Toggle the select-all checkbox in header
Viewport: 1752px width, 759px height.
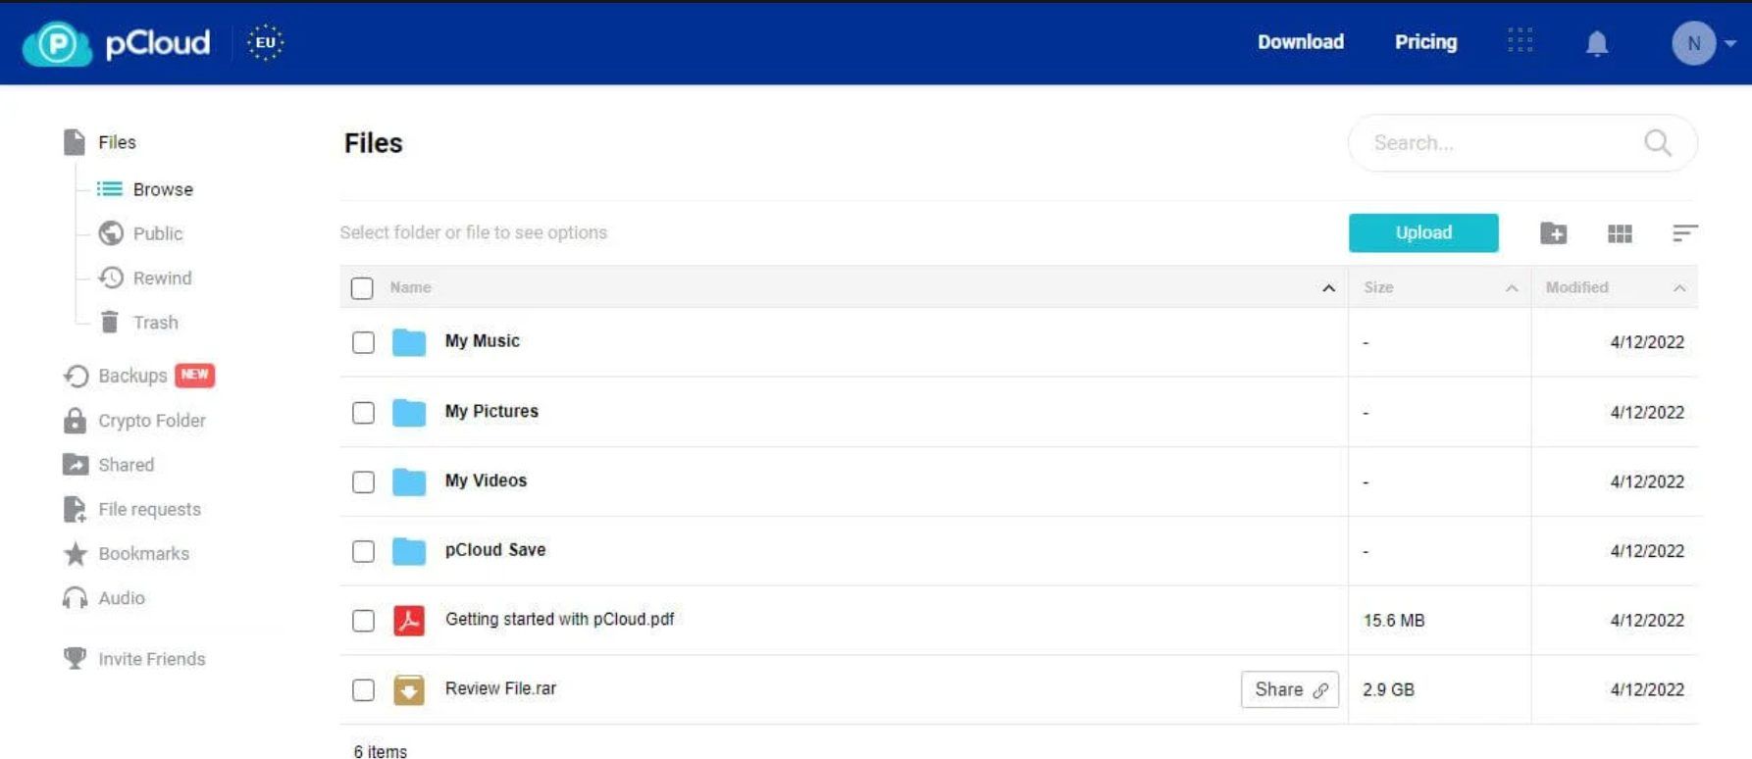coord(362,288)
